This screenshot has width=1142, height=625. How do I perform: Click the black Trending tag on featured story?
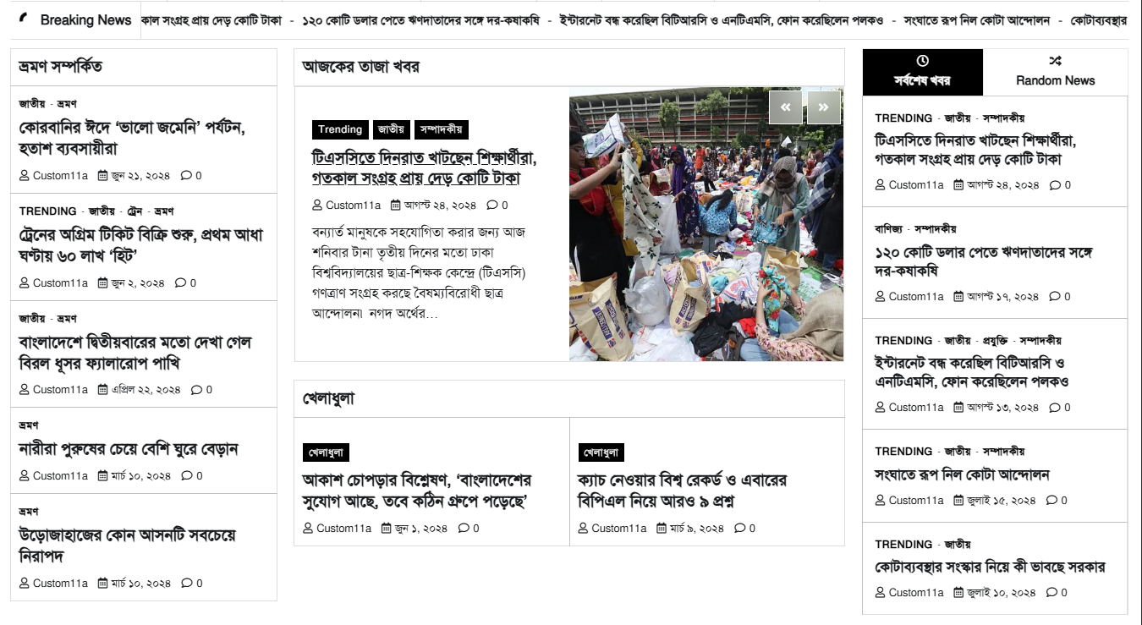click(x=340, y=129)
